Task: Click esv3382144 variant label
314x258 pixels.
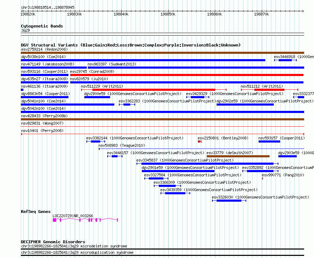Action: 135,138
